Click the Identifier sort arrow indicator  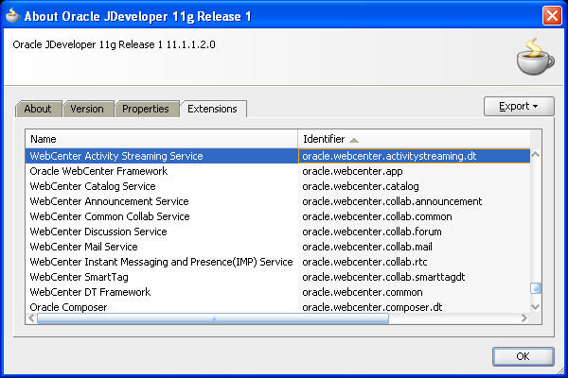pyautogui.click(x=354, y=140)
